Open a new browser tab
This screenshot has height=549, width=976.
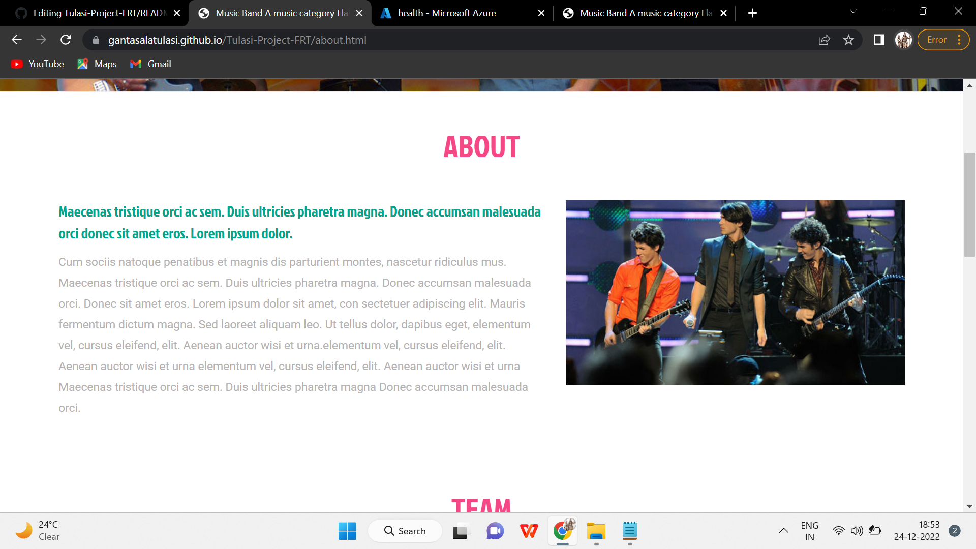tap(752, 13)
